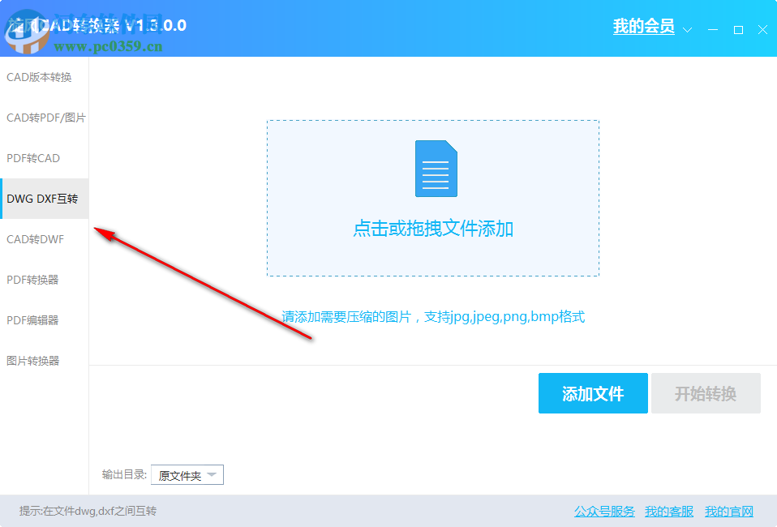This screenshot has width=777, height=527.
Task: Open the 公众号服务 link
Action: pyautogui.click(x=603, y=512)
